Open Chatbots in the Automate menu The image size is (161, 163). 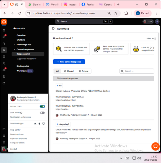tap(21, 40)
